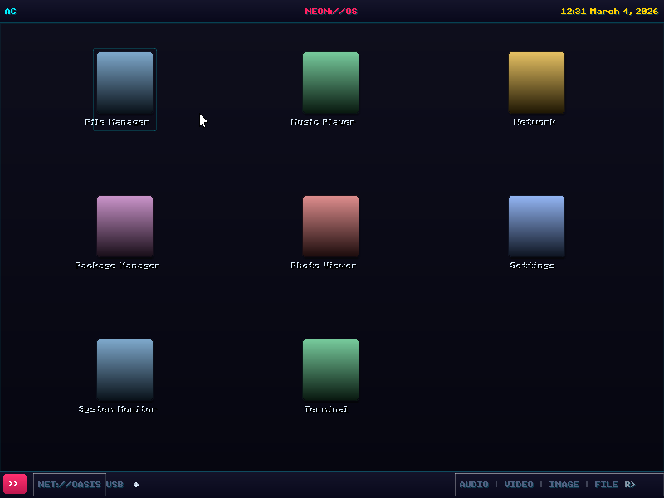664x498 pixels.
Task: Start the Package Manager
Action: pyautogui.click(x=124, y=226)
